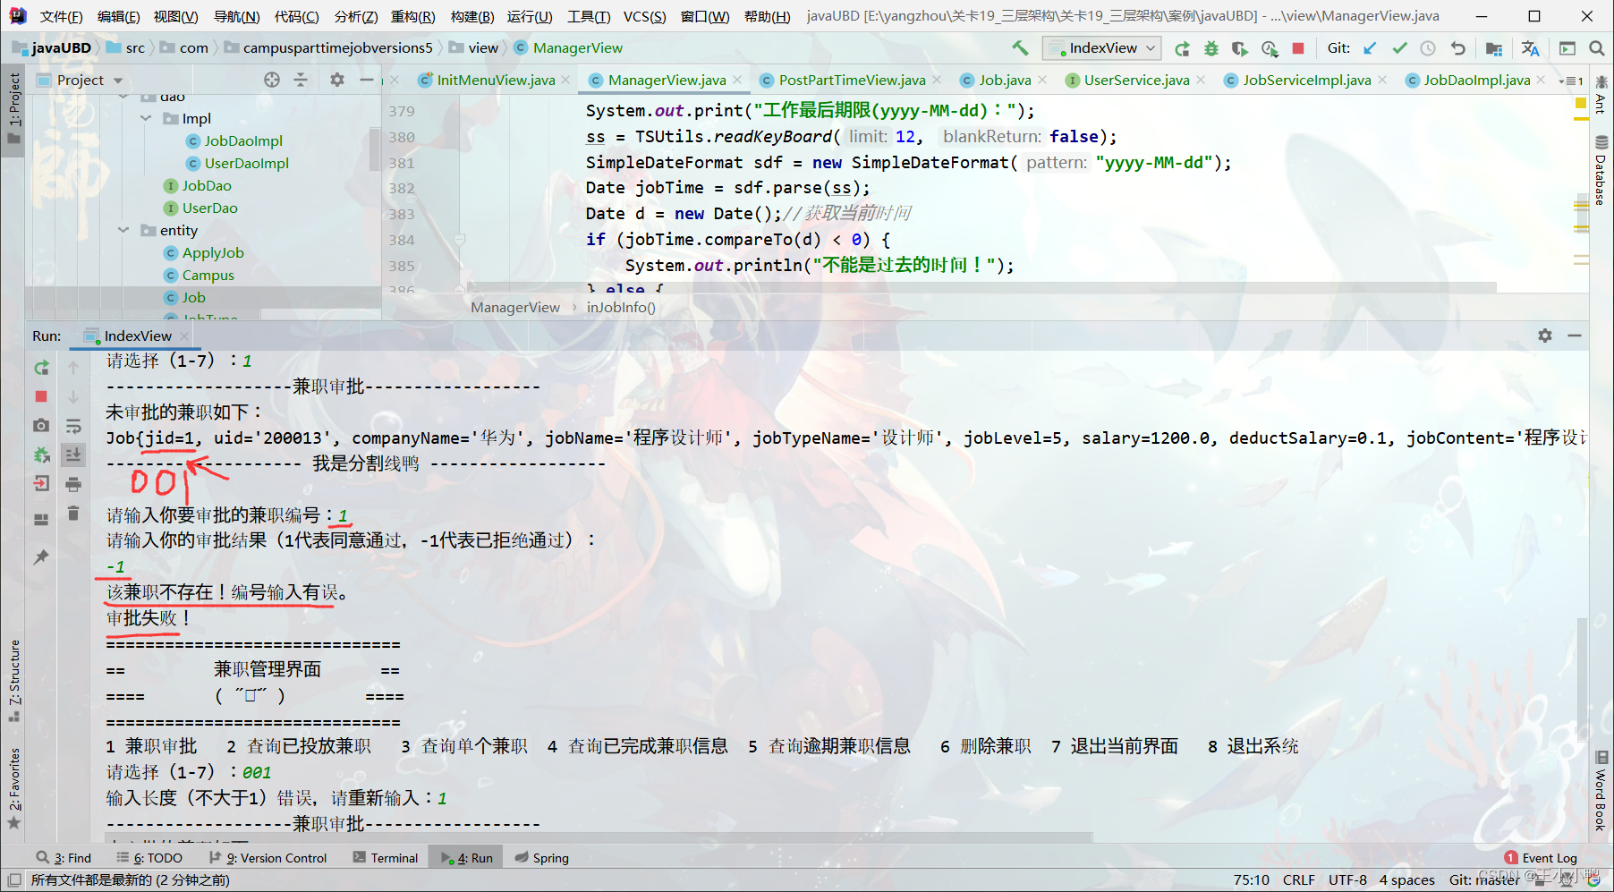The height and width of the screenshot is (892, 1614).
Task: Click the Search Everywhere magnifier
Action: coord(1597,48)
